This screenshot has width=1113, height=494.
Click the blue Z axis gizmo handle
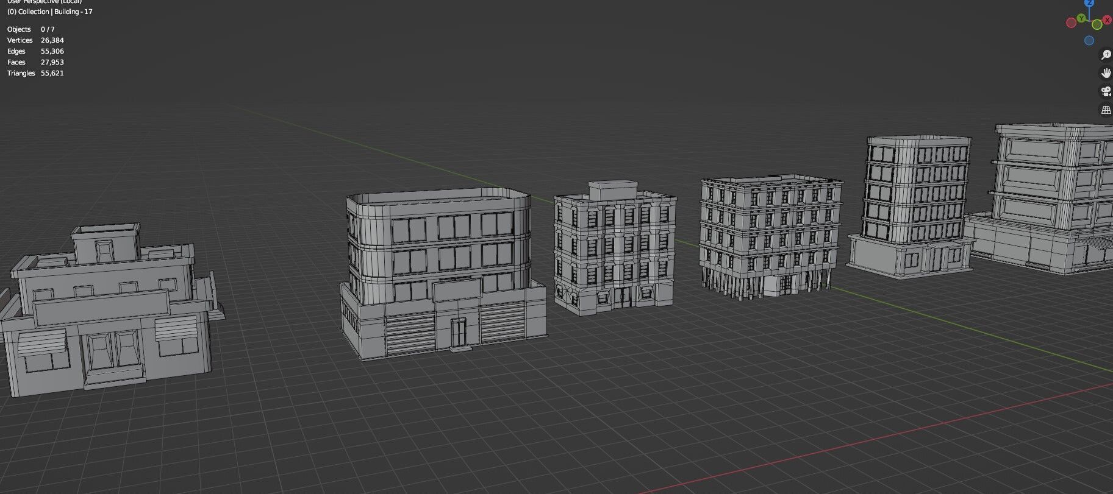[1090, 2]
